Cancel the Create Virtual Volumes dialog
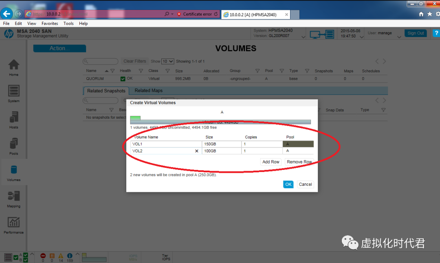 [305, 184]
